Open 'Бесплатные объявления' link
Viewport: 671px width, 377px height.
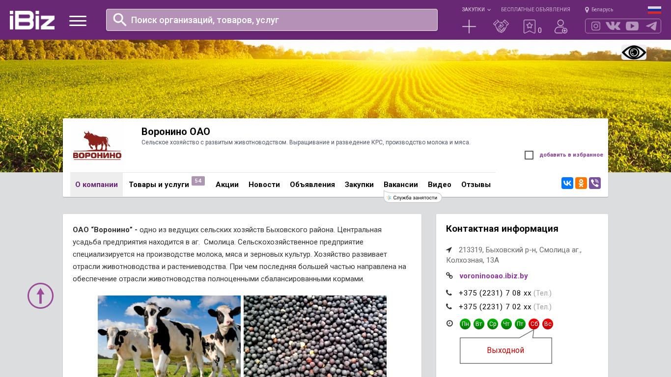[x=535, y=10]
